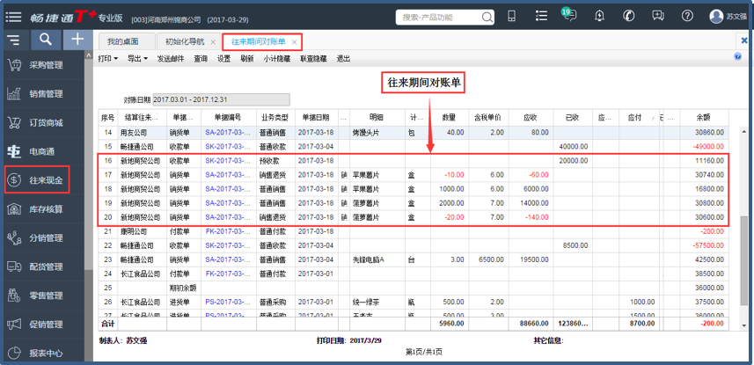
Task: Click the 40000.00 已收 cell
Action: tap(573, 146)
